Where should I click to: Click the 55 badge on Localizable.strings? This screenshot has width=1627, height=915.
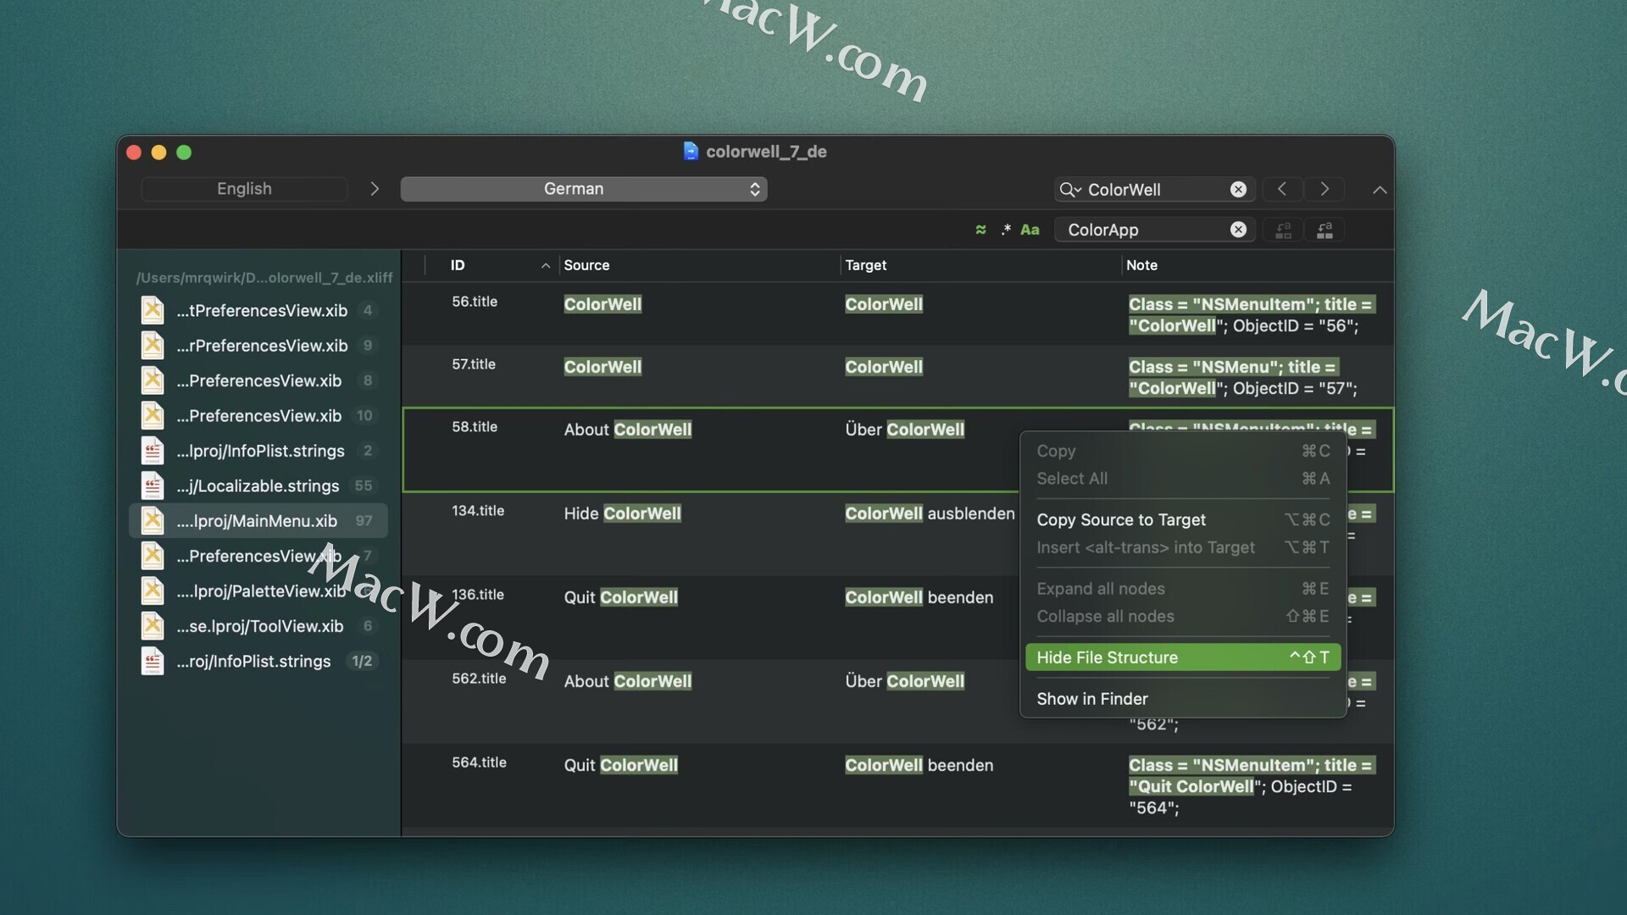(x=364, y=485)
